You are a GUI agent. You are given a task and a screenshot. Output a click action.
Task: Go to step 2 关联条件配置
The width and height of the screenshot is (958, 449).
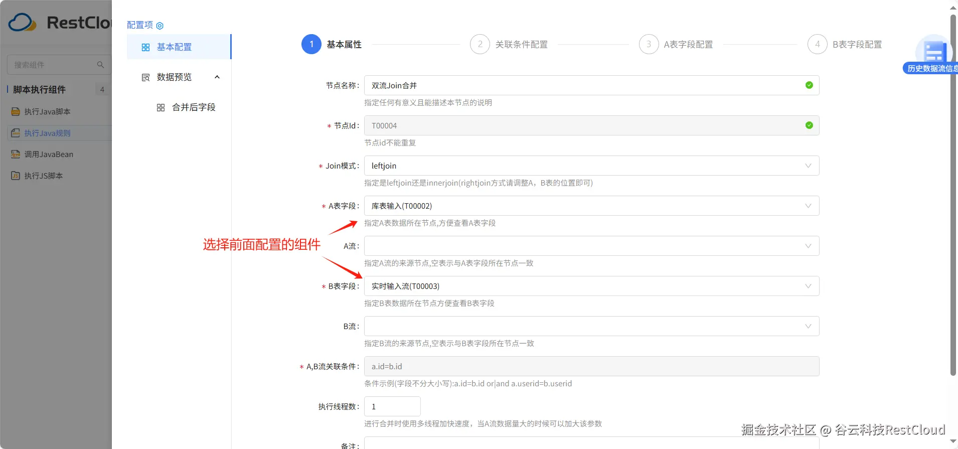click(x=509, y=44)
